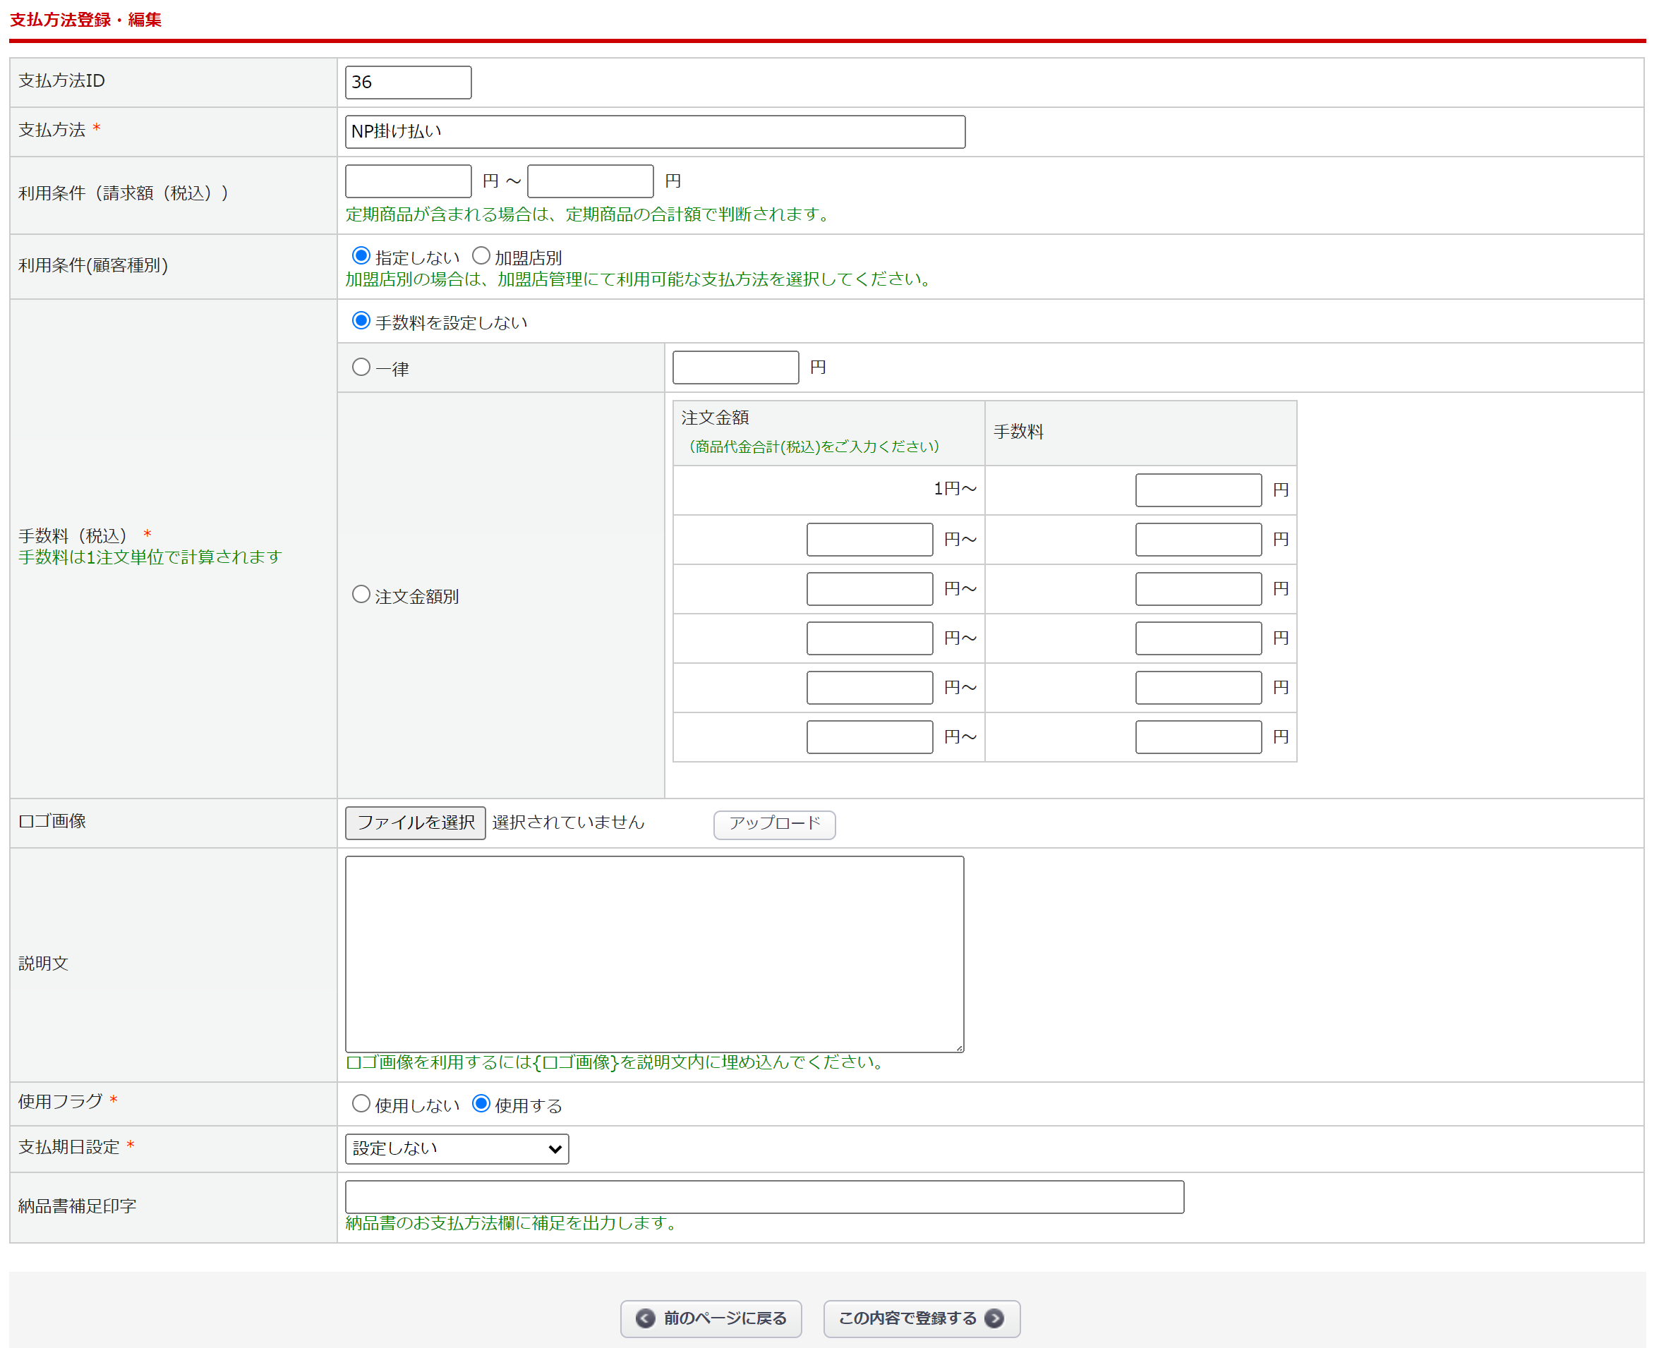Choose 一律 fee radio option
1659x1348 pixels.
(361, 367)
